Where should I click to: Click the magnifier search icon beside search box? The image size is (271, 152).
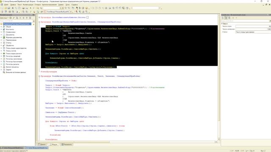click(x=41, y=8)
